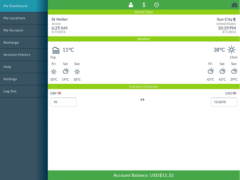This screenshot has height=180, width=240.
Task: Tap the Jersey country label
Action: click(x=56, y=24)
